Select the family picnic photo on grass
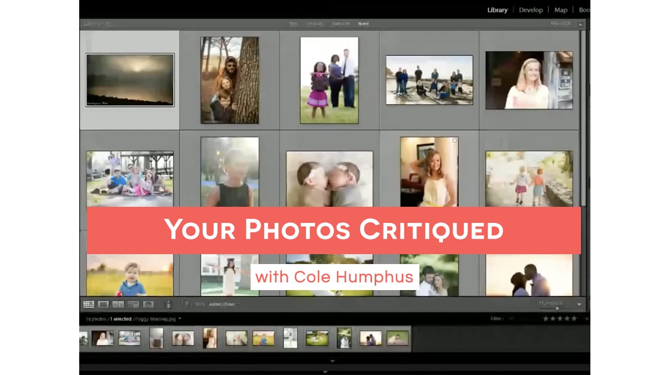This screenshot has width=667, height=375. point(130,179)
